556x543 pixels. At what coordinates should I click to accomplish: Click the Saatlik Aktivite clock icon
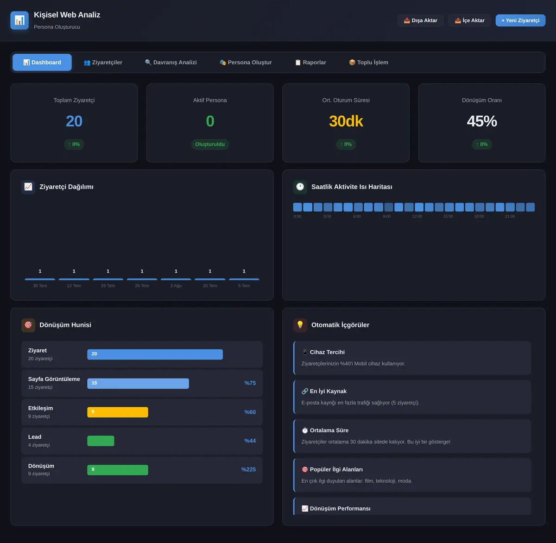(x=300, y=187)
